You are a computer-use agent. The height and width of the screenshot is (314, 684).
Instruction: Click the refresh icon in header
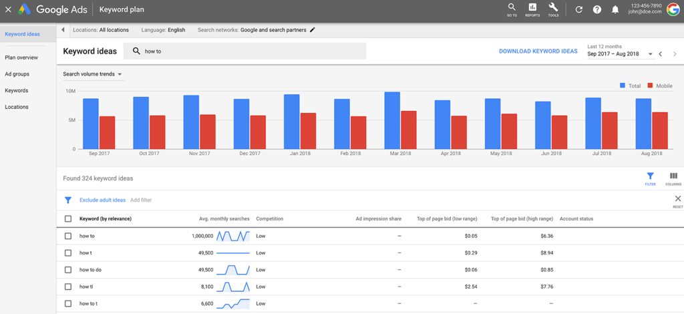pos(579,9)
